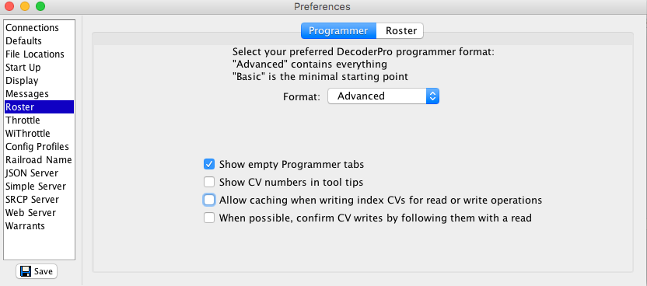Click the "Advanced" contains everything text
647x286 pixels.
[x=310, y=65]
